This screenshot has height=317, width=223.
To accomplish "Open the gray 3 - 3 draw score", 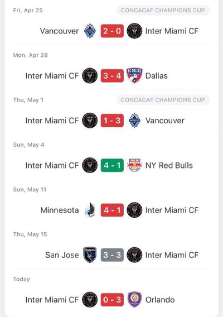I will 112,254.
